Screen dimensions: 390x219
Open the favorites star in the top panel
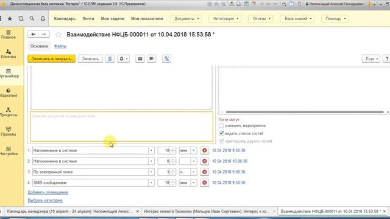coord(10,18)
